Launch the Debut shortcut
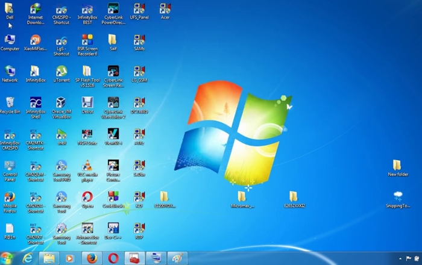Screen dimensions: 422x265 click(x=87, y=105)
